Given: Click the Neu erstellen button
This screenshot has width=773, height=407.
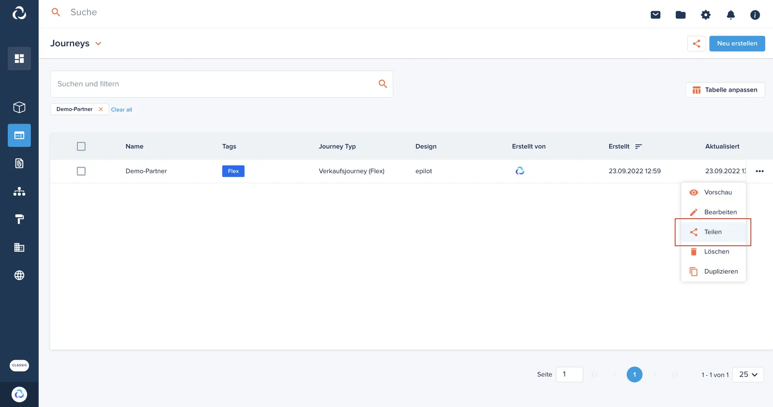Looking at the screenshot, I should pos(737,43).
